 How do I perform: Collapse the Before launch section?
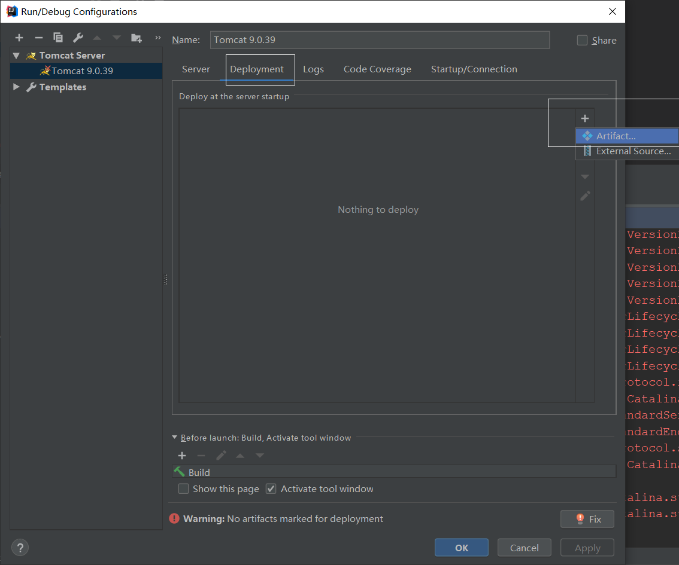click(174, 438)
